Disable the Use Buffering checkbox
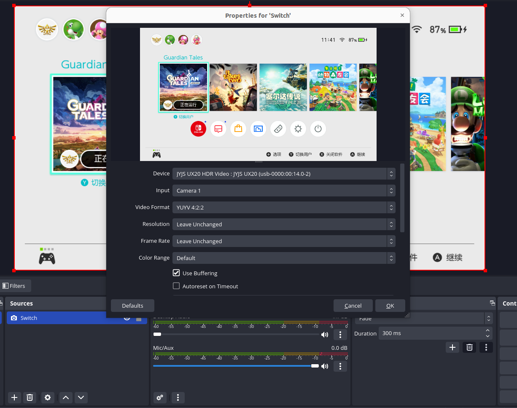The height and width of the screenshot is (408, 517). [x=177, y=273]
